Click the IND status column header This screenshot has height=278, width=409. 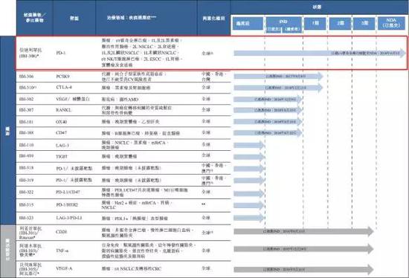(x=283, y=25)
